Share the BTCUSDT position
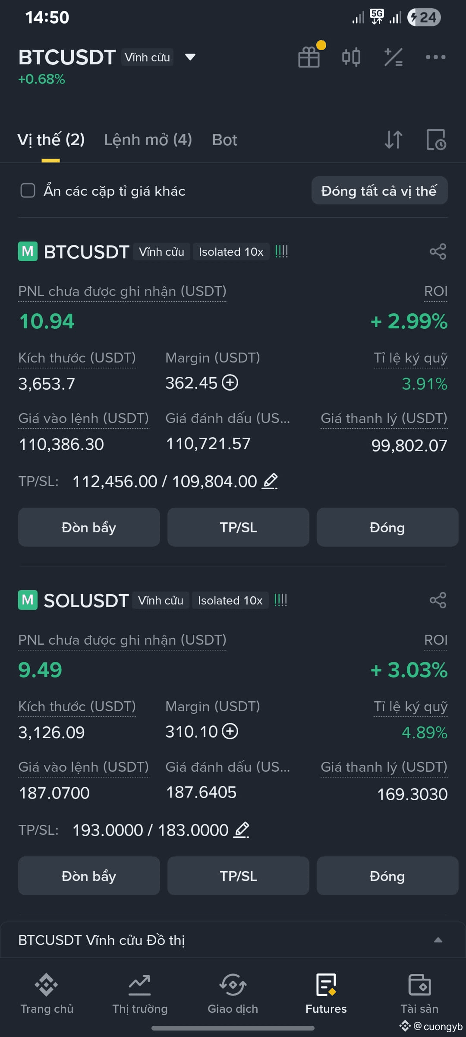 pyautogui.click(x=438, y=251)
